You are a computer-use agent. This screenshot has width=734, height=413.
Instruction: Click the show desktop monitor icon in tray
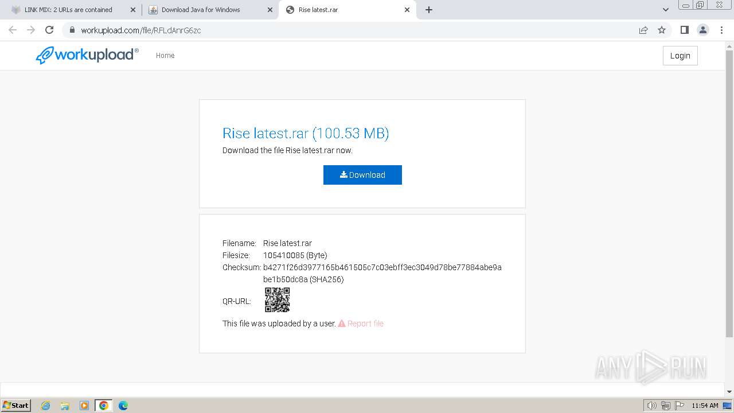(727, 406)
